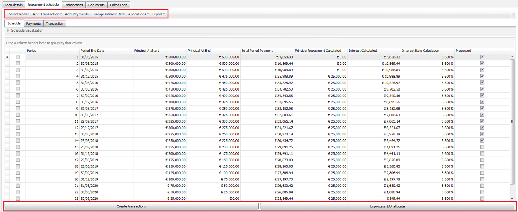Image resolution: width=518 pixels, height=212 pixels.
Task: Select the 30/09/2020 period end date
Action: tap(106, 199)
